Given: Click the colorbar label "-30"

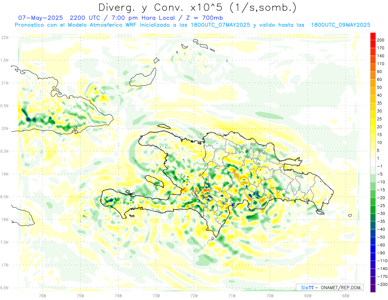Looking at the screenshot, I should click(381, 213).
